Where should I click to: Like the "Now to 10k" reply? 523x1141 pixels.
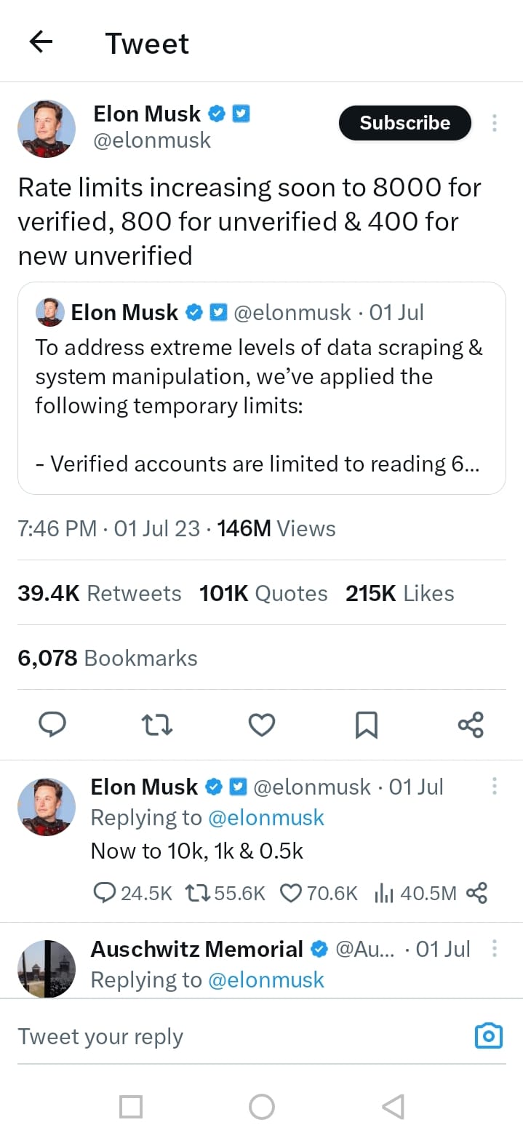291,893
